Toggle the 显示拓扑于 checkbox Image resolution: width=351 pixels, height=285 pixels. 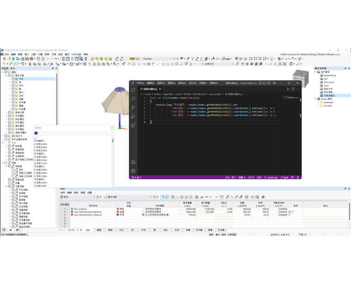[6, 136]
